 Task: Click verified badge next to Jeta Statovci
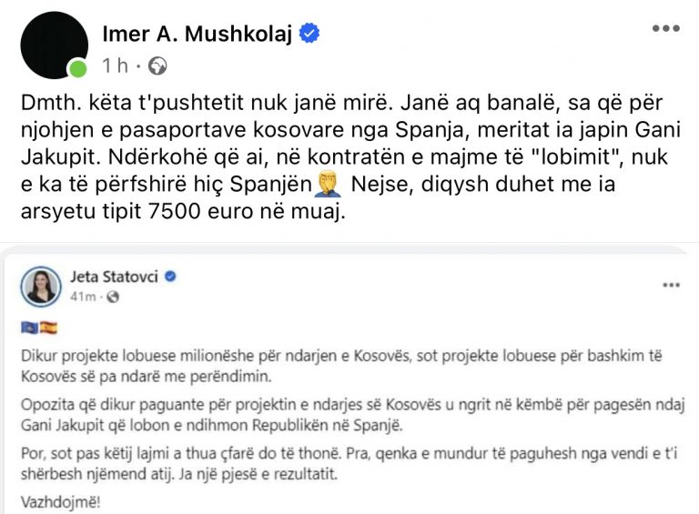[170, 276]
